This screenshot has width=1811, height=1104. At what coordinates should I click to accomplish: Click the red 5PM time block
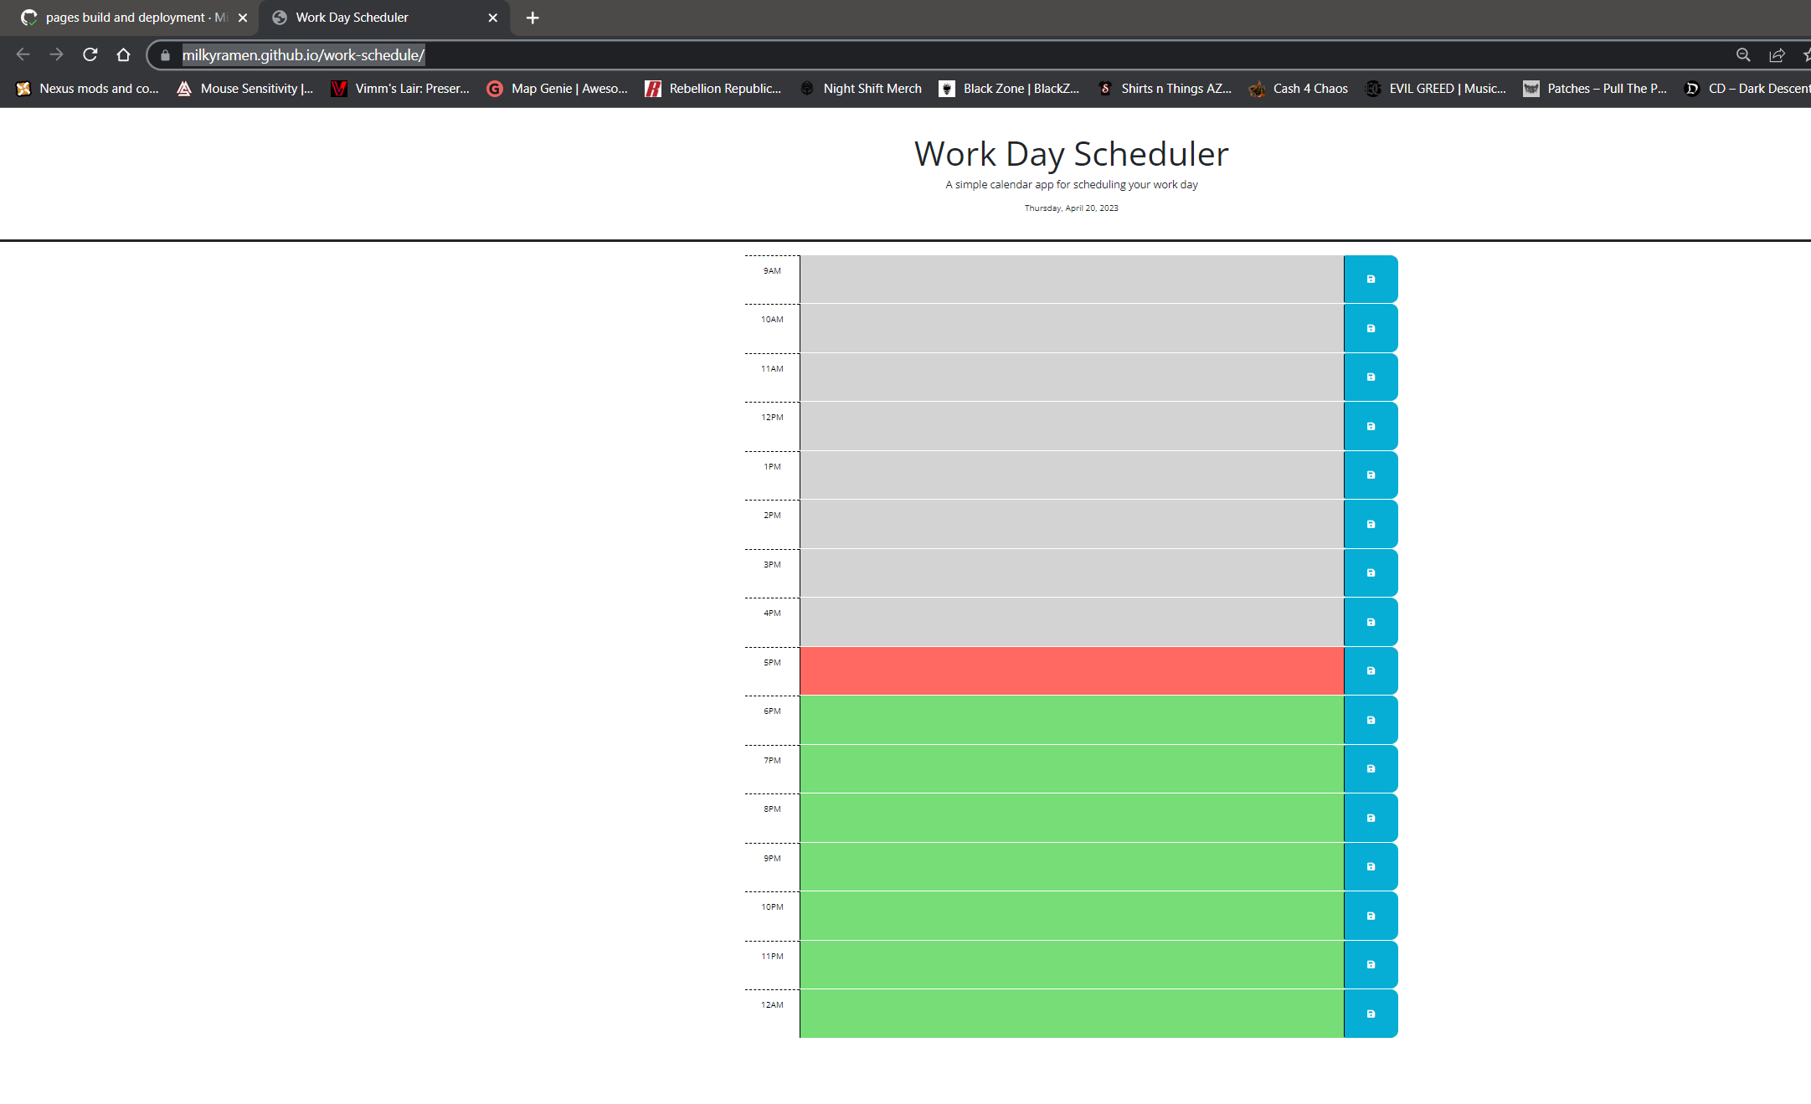click(1072, 670)
